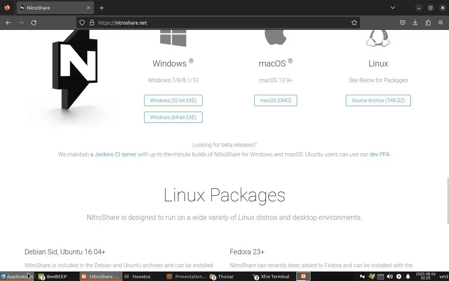Show Firefox downloads panel
Screen dimensions: 449x281
coord(415,22)
